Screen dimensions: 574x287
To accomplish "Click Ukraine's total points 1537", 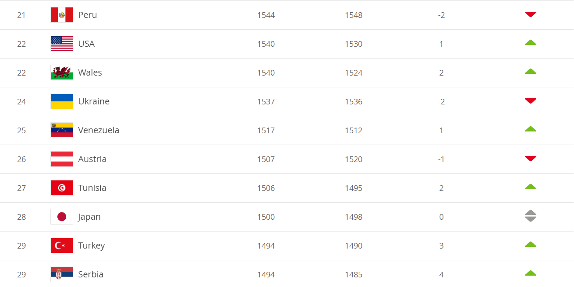I will [x=266, y=101].
